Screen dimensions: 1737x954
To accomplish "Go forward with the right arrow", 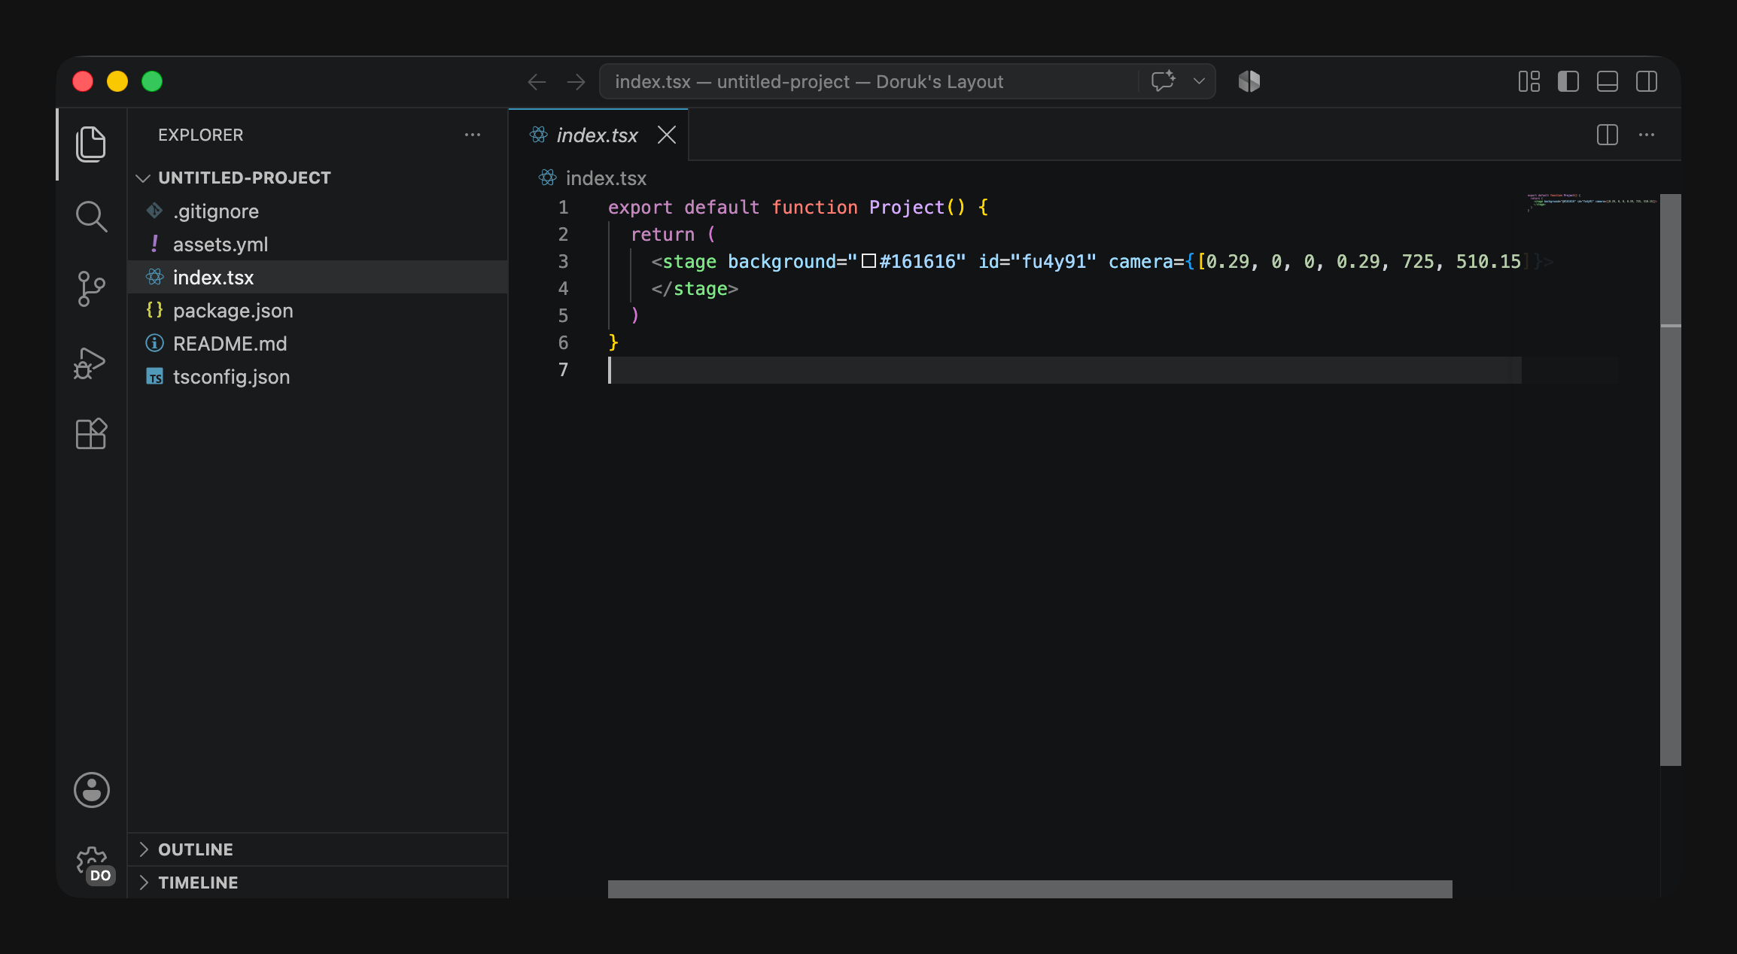I will [x=576, y=81].
